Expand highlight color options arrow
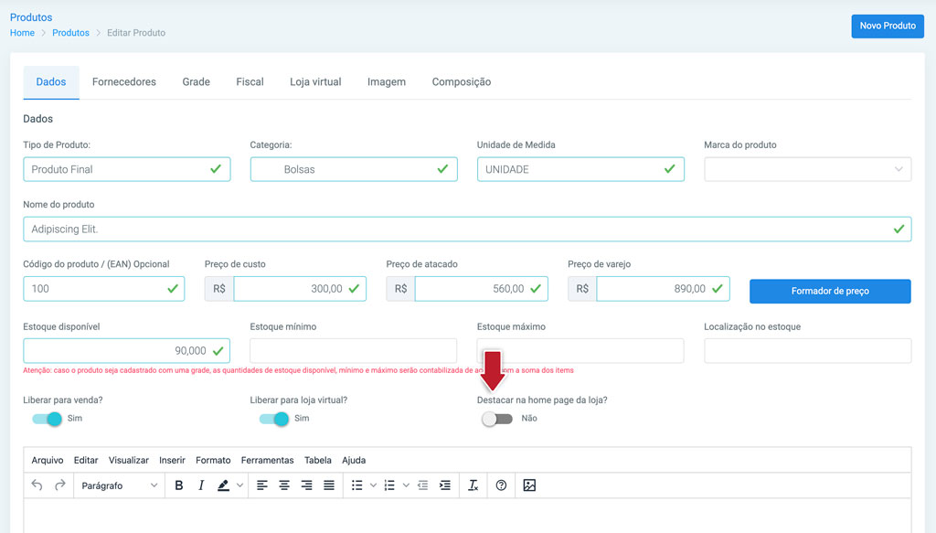The image size is (936, 533). click(x=240, y=485)
